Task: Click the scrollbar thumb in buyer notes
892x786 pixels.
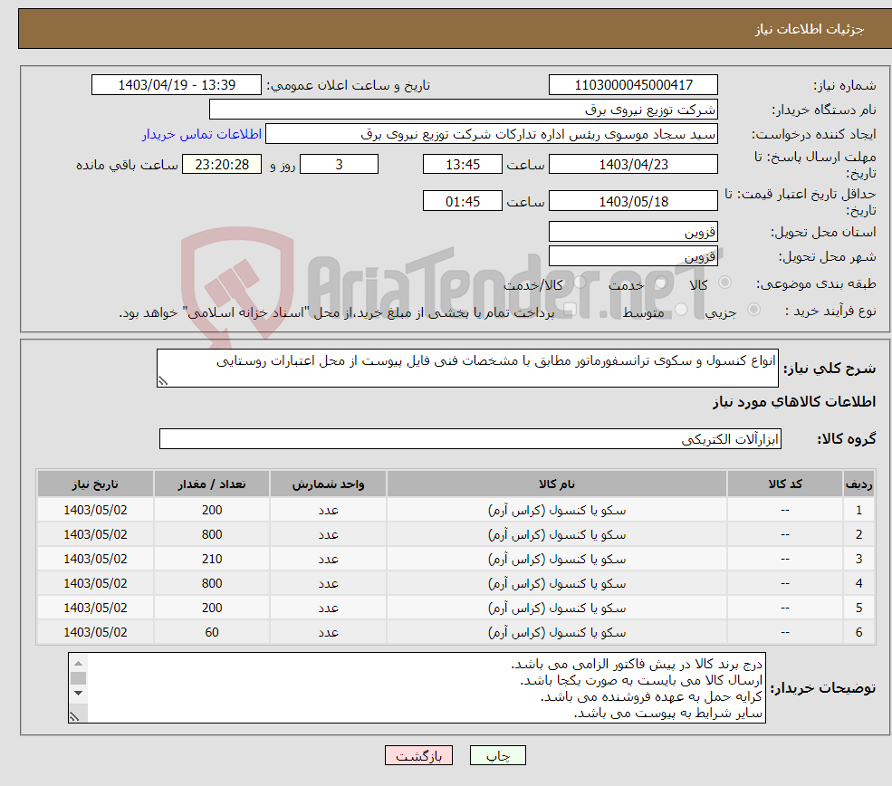Action: (79, 678)
